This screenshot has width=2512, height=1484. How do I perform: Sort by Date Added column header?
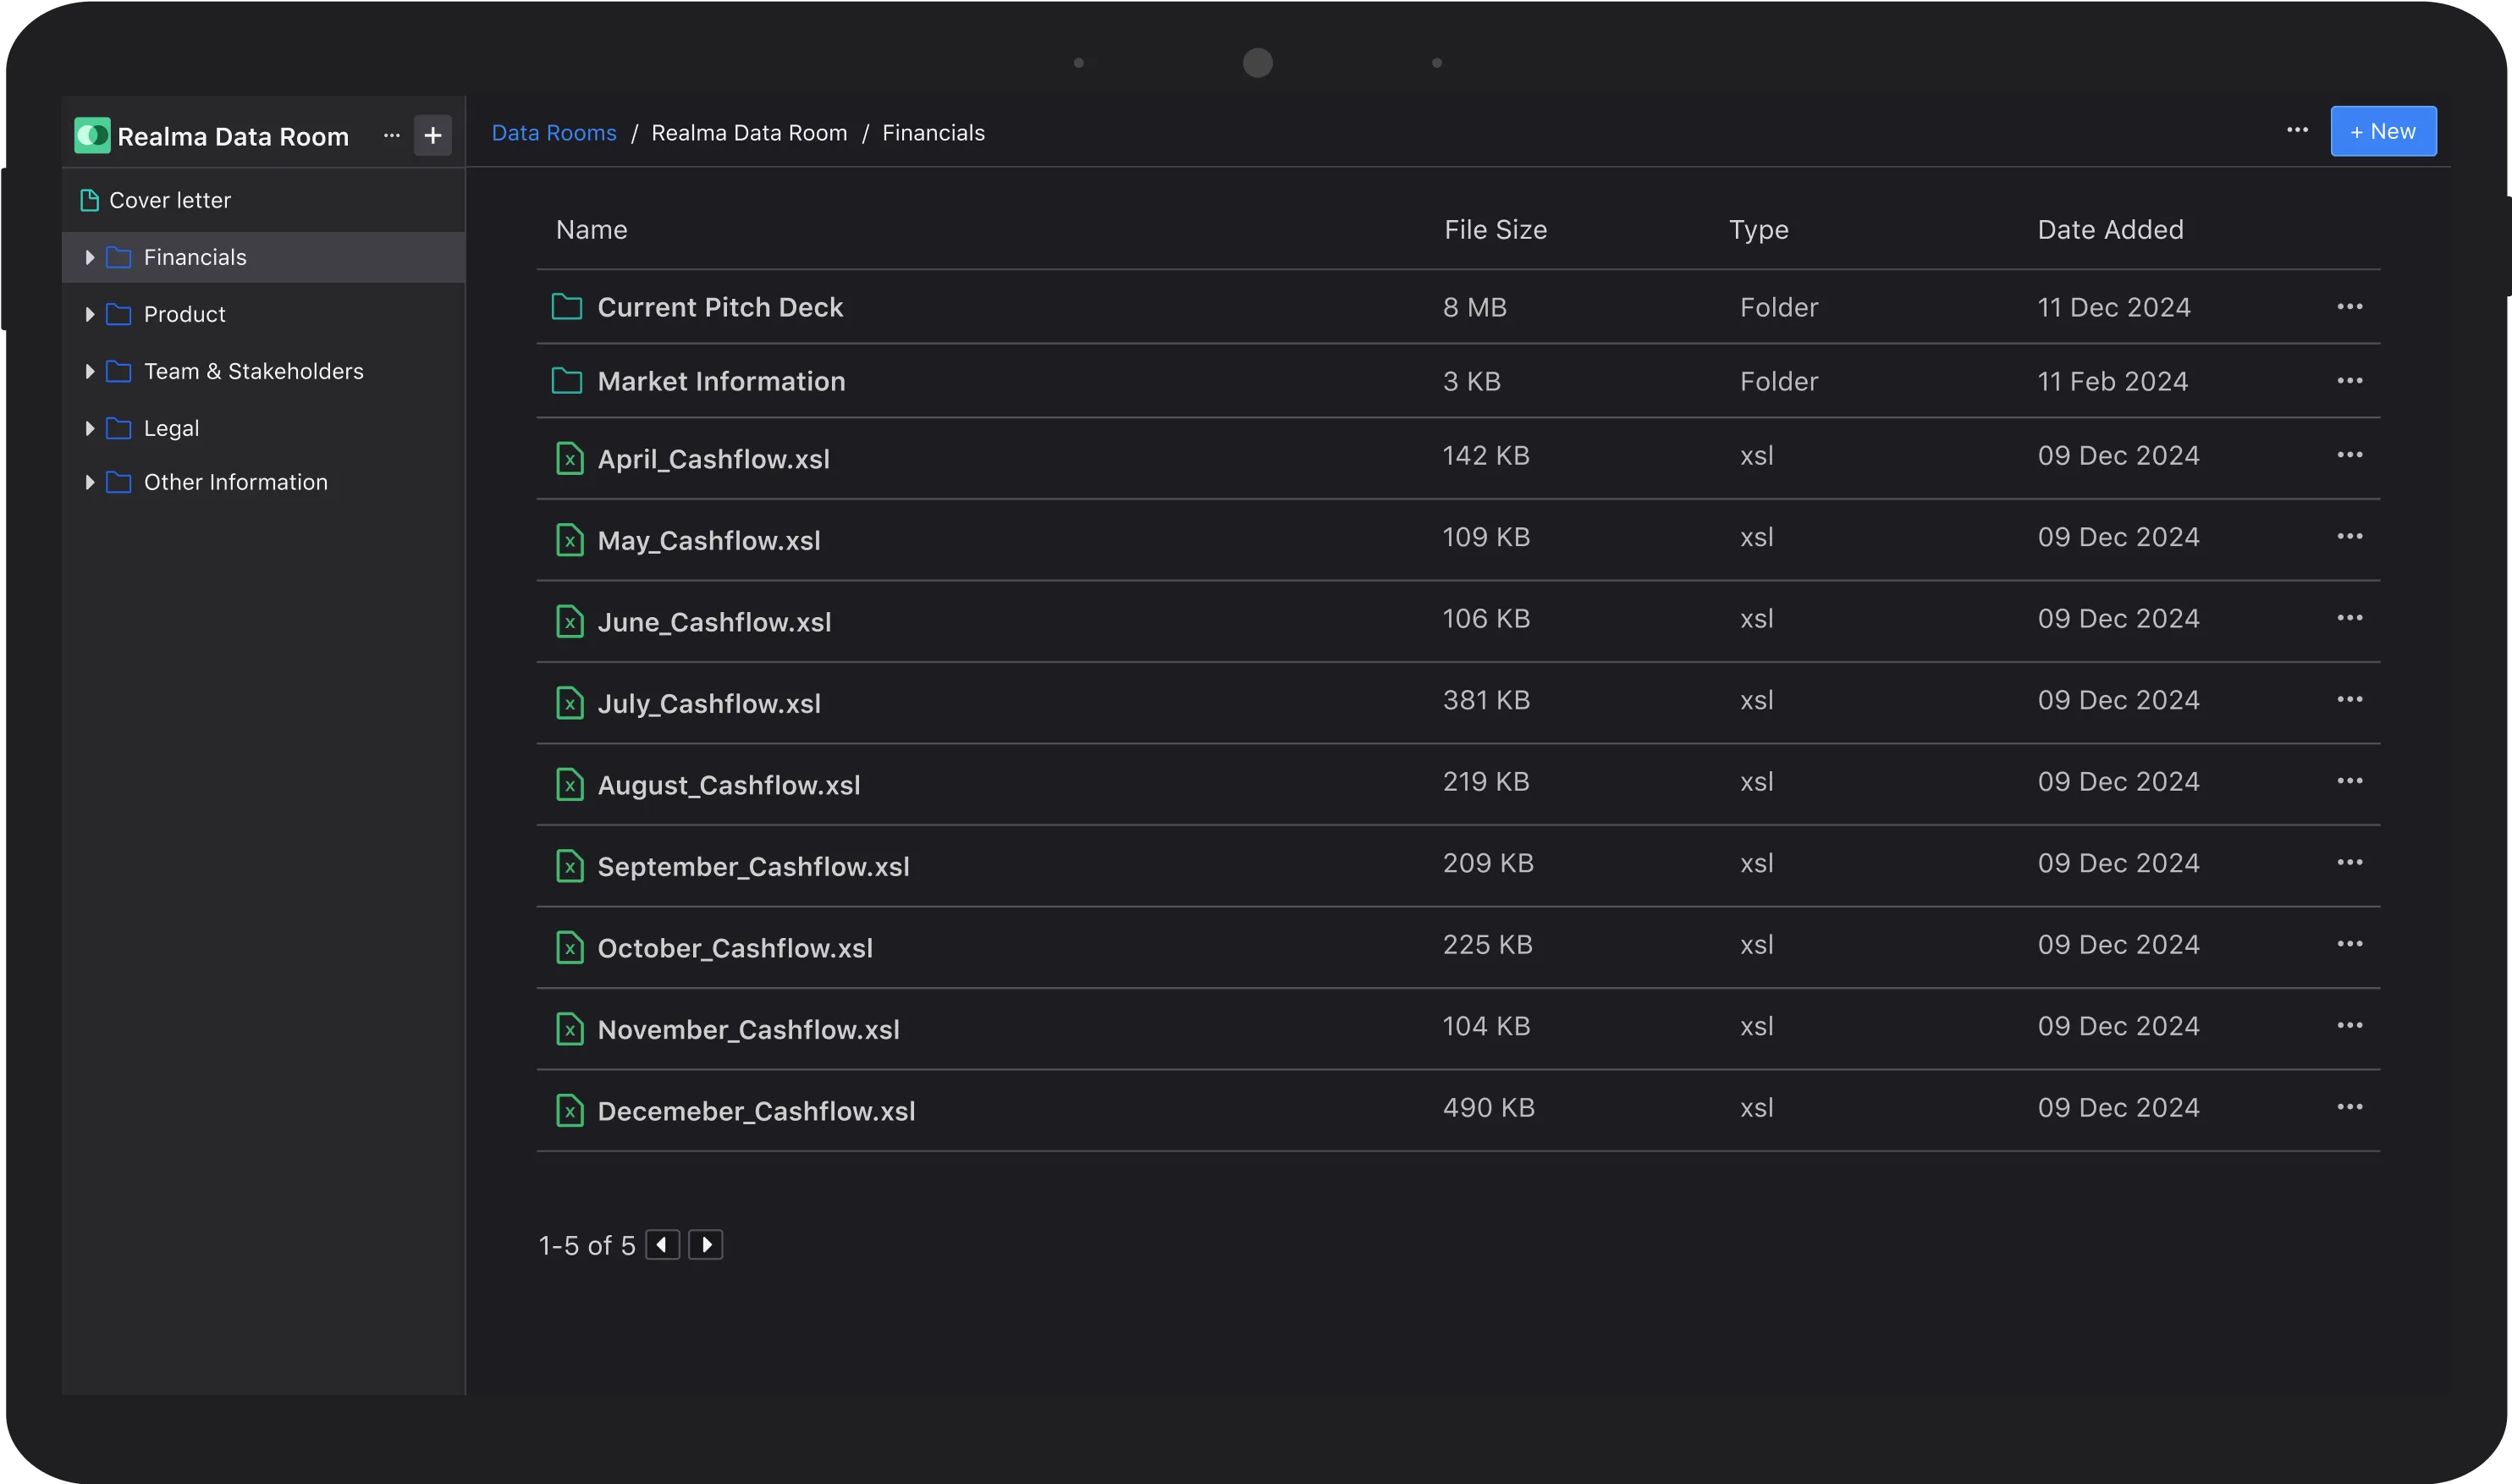coord(2110,230)
